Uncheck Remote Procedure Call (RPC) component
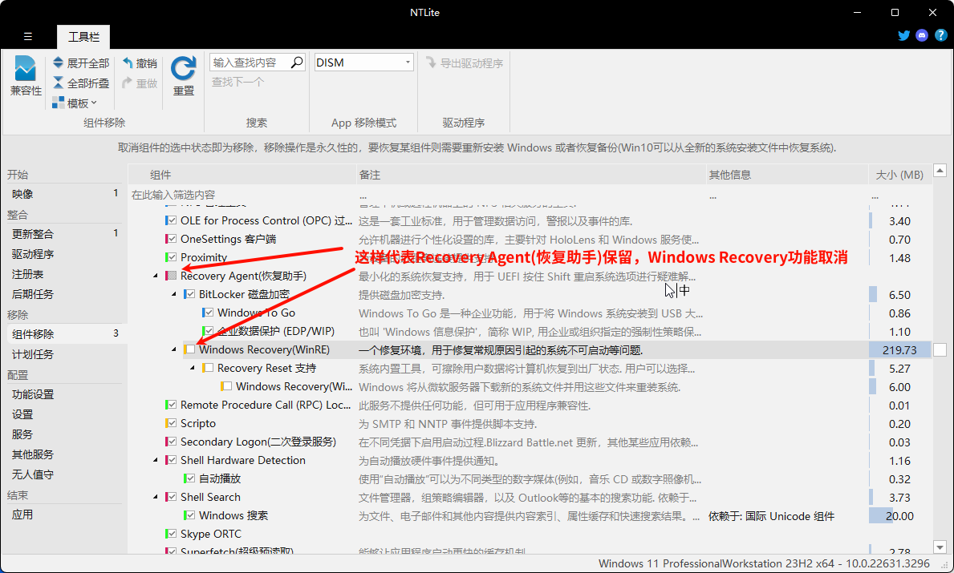The image size is (954, 573). coord(173,405)
